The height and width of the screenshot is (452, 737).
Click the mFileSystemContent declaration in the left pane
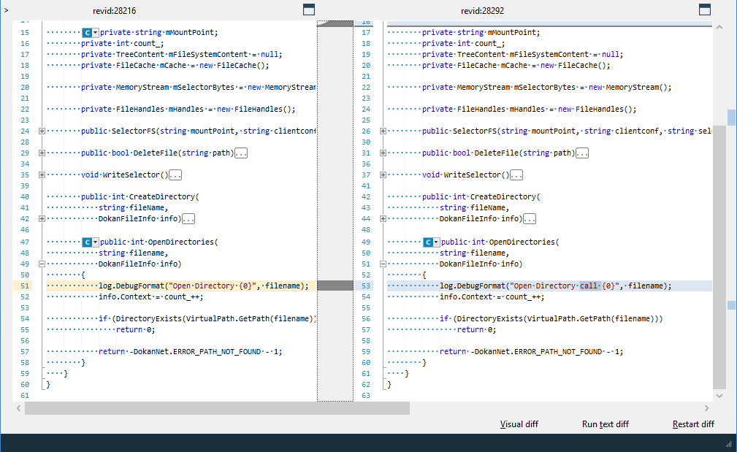pos(181,55)
